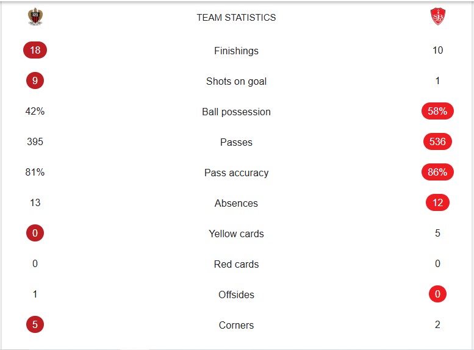The image size is (474, 350).
Task: Click the Stade Brestois team crest
Action: pyautogui.click(x=437, y=16)
